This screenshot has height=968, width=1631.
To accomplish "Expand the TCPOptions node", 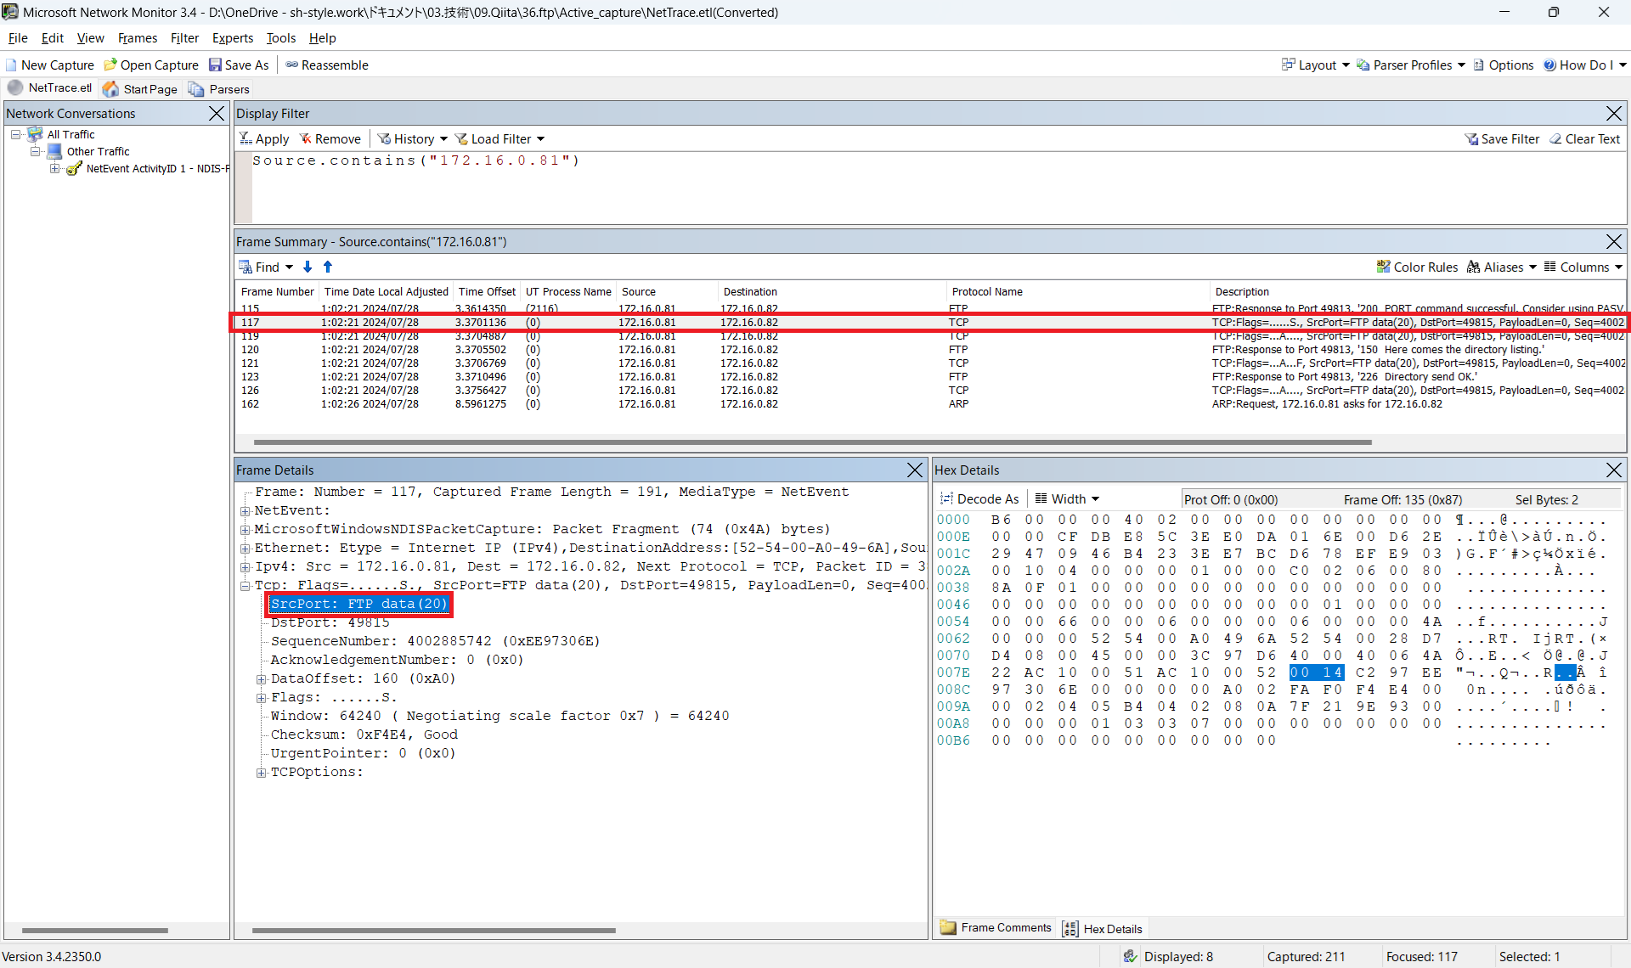I will (262, 773).
